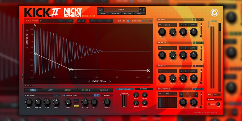Viewport: 242px width, 121px height.
Task: Mute the Click 1 layer
Action: click(x=200, y=20)
